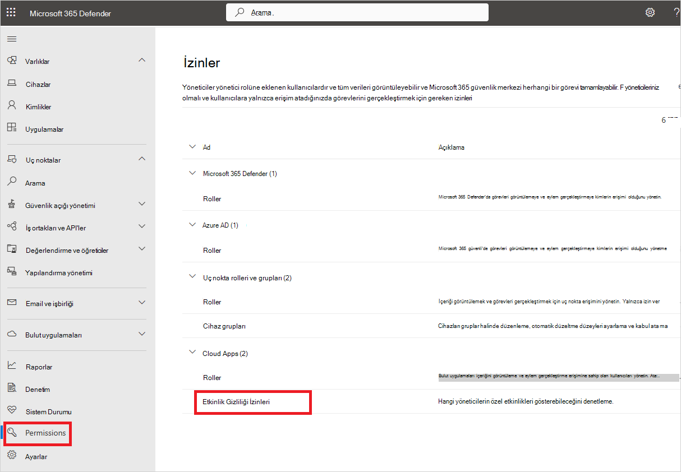Image resolution: width=681 pixels, height=472 pixels.
Task: Open Ayarlar in the navigation
Action: pos(36,456)
